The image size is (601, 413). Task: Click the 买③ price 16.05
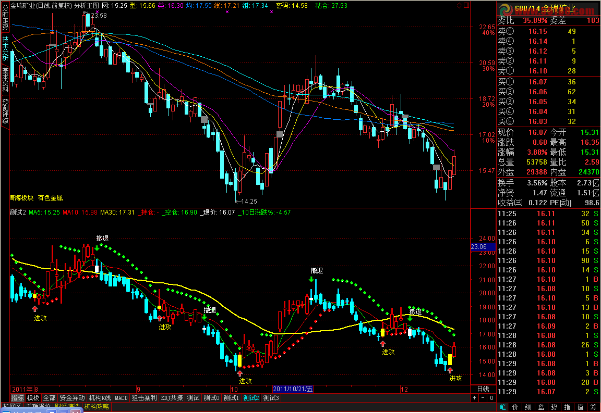(538, 102)
